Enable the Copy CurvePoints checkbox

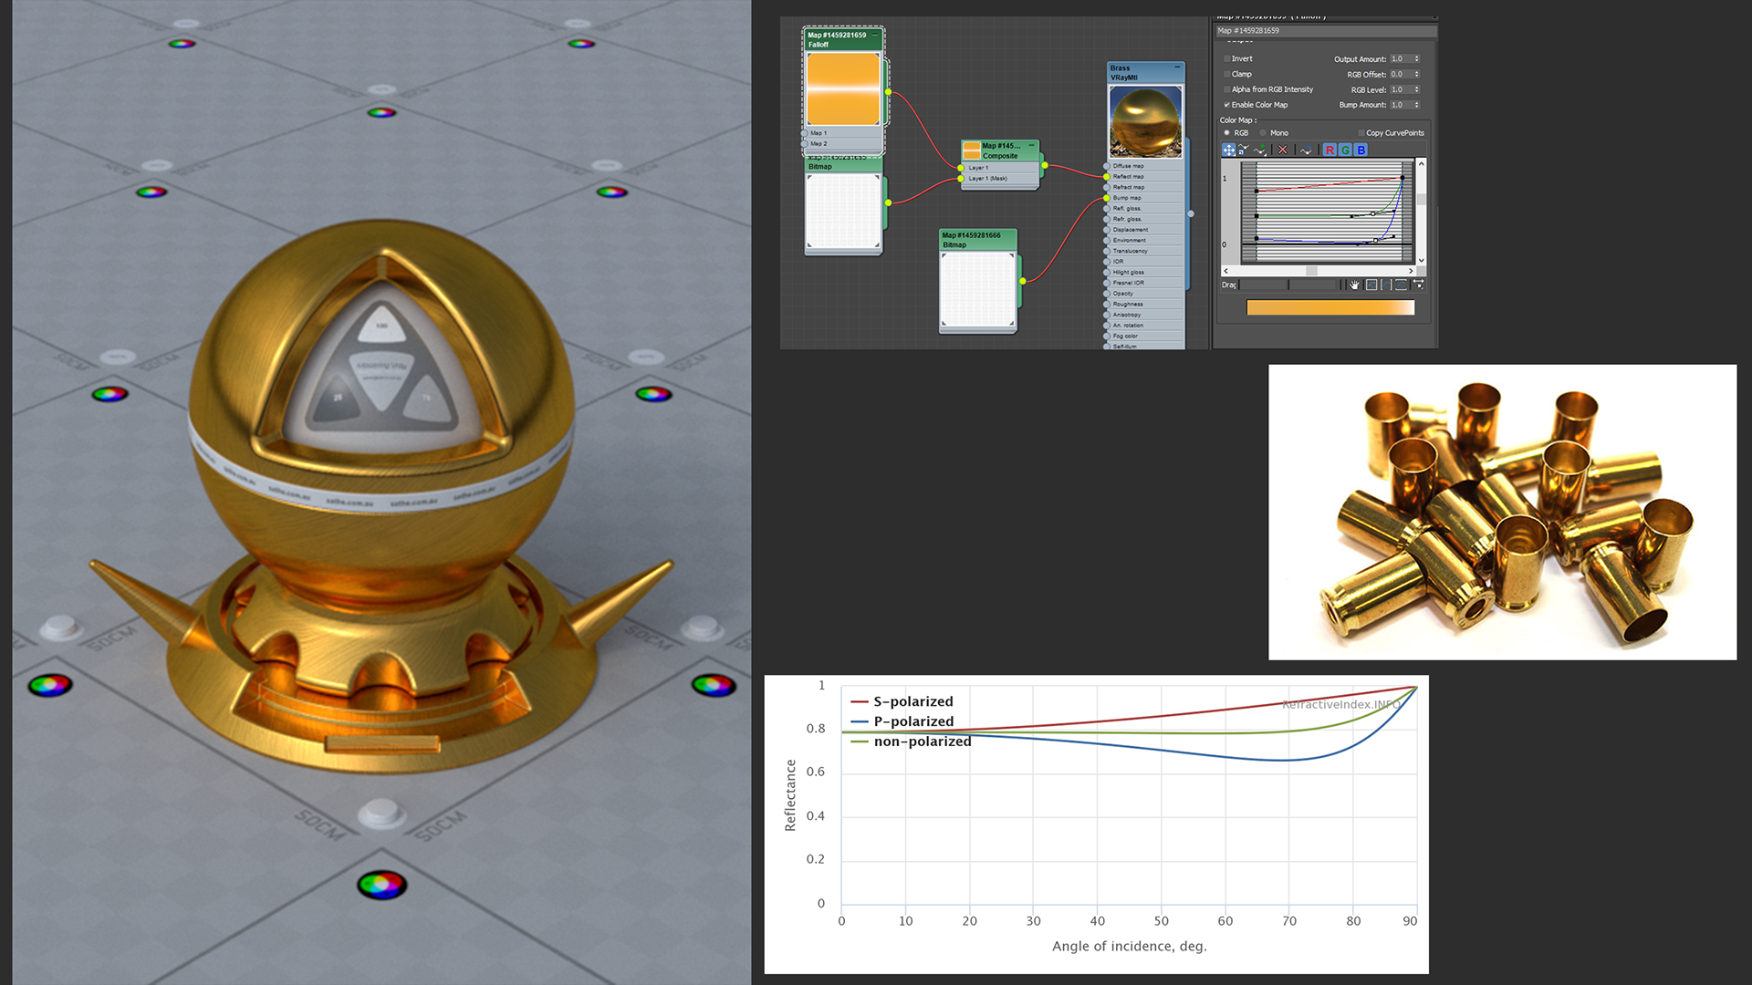(1361, 133)
